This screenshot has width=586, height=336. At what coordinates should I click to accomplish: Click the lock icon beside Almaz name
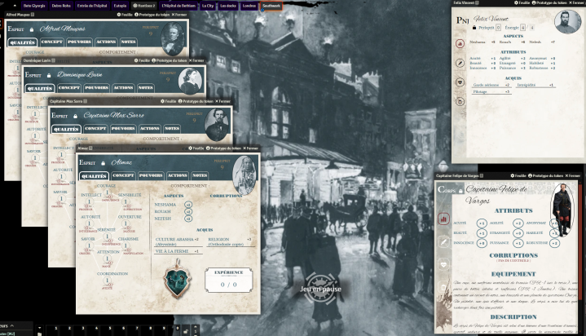coord(104,163)
